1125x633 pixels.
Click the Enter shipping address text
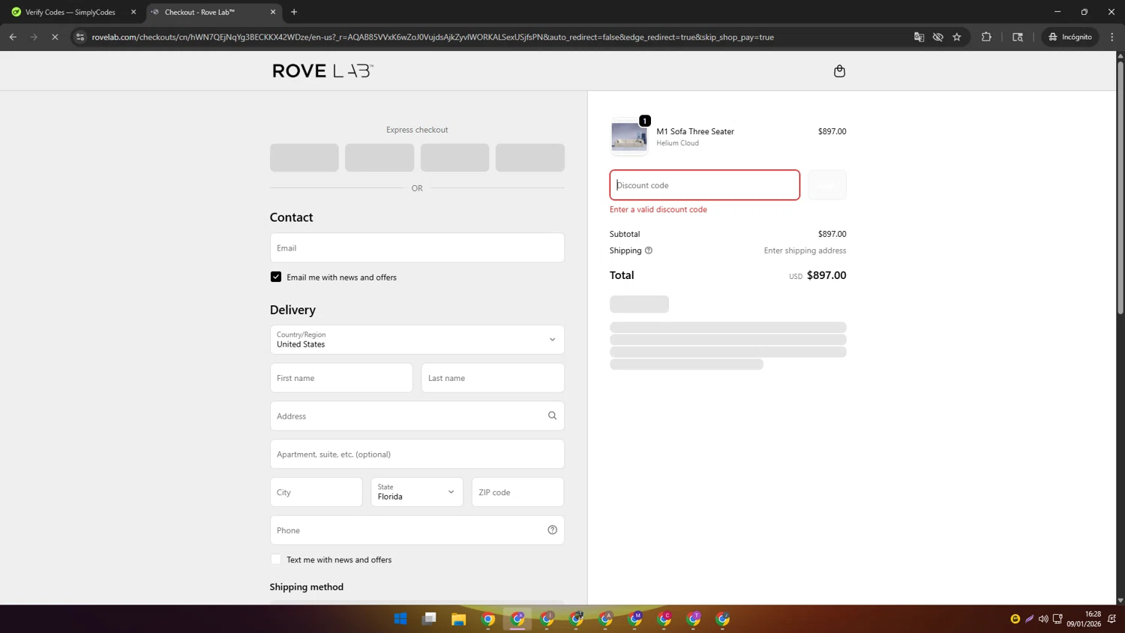click(x=805, y=250)
